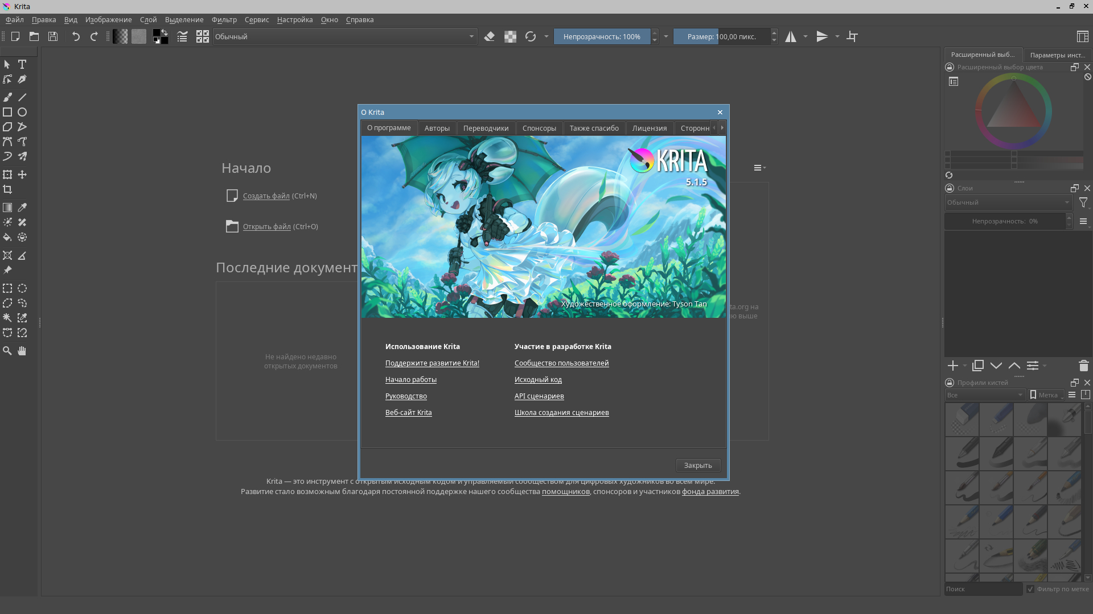Screen dimensions: 1093x614
Task: Switch to the Авторы tab
Action: point(437,128)
